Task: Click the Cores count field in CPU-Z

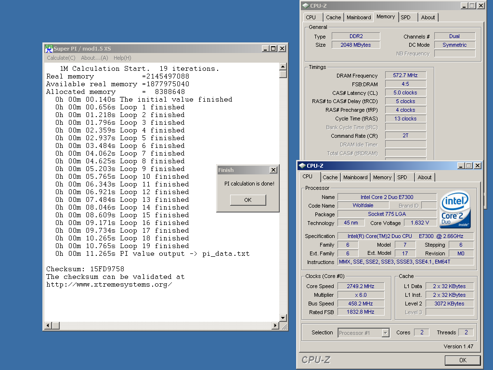Action: click(422, 332)
